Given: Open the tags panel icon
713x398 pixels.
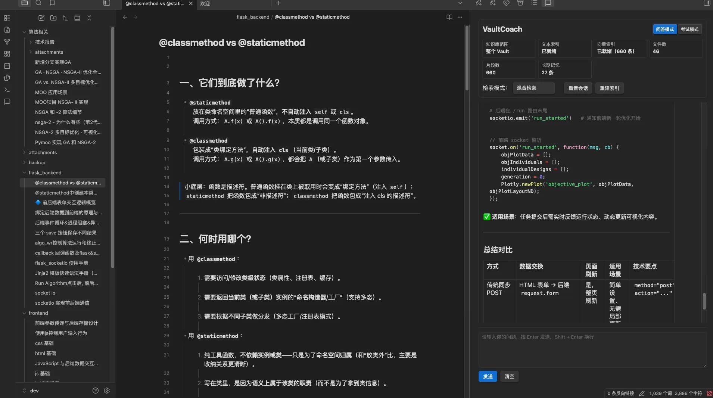Looking at the screenshot, I should point(506,3).
